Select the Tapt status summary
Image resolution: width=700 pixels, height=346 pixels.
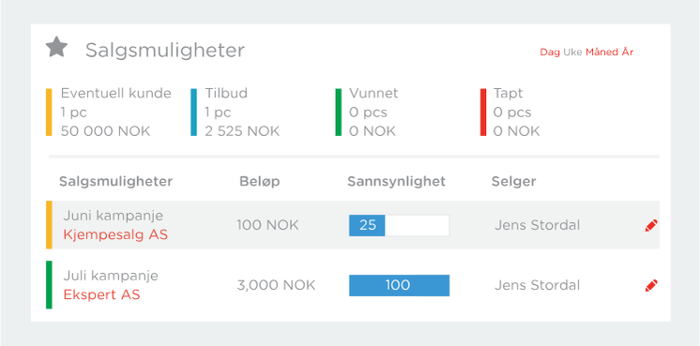click(510, 112)
